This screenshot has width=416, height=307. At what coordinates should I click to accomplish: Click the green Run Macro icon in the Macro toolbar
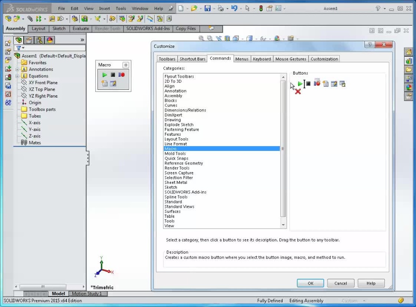tap(104, 75)
